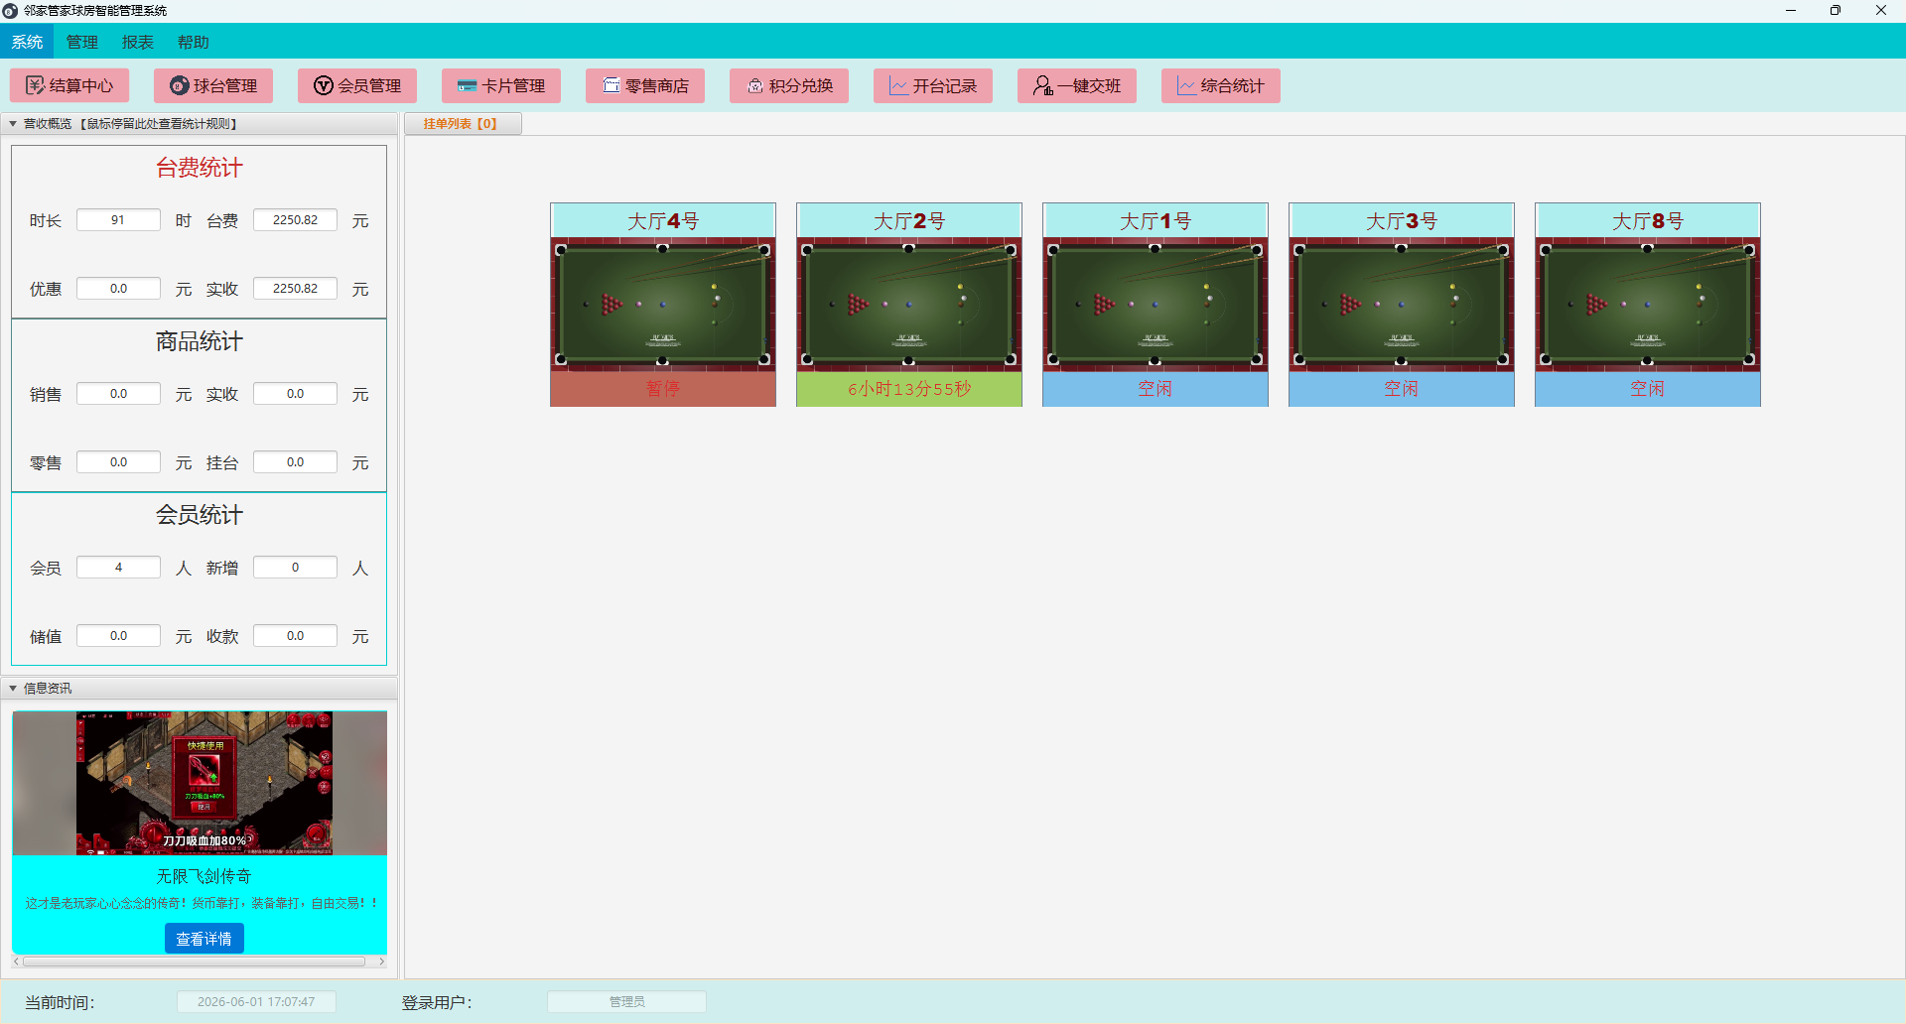
Task: Click the 台费统计 heading
Action: (200, 168)
